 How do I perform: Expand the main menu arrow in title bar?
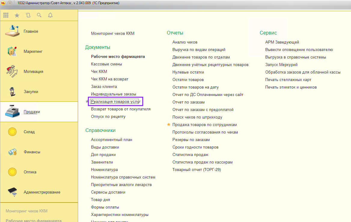[10, 3]
